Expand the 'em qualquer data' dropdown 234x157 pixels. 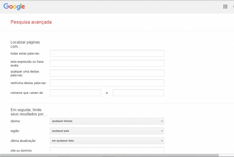click(x=107, y=141)
